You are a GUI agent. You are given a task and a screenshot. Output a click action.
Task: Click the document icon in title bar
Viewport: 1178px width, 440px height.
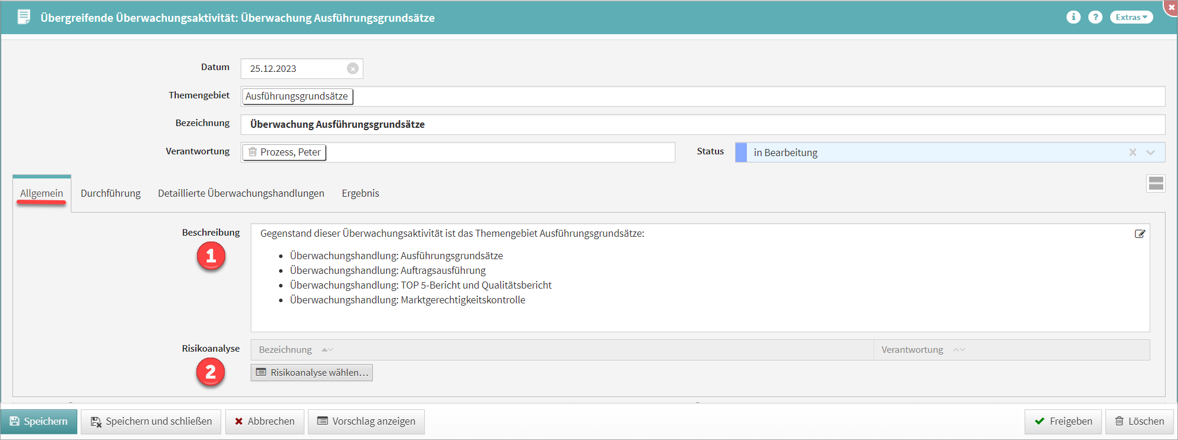(x=24, y=17)
